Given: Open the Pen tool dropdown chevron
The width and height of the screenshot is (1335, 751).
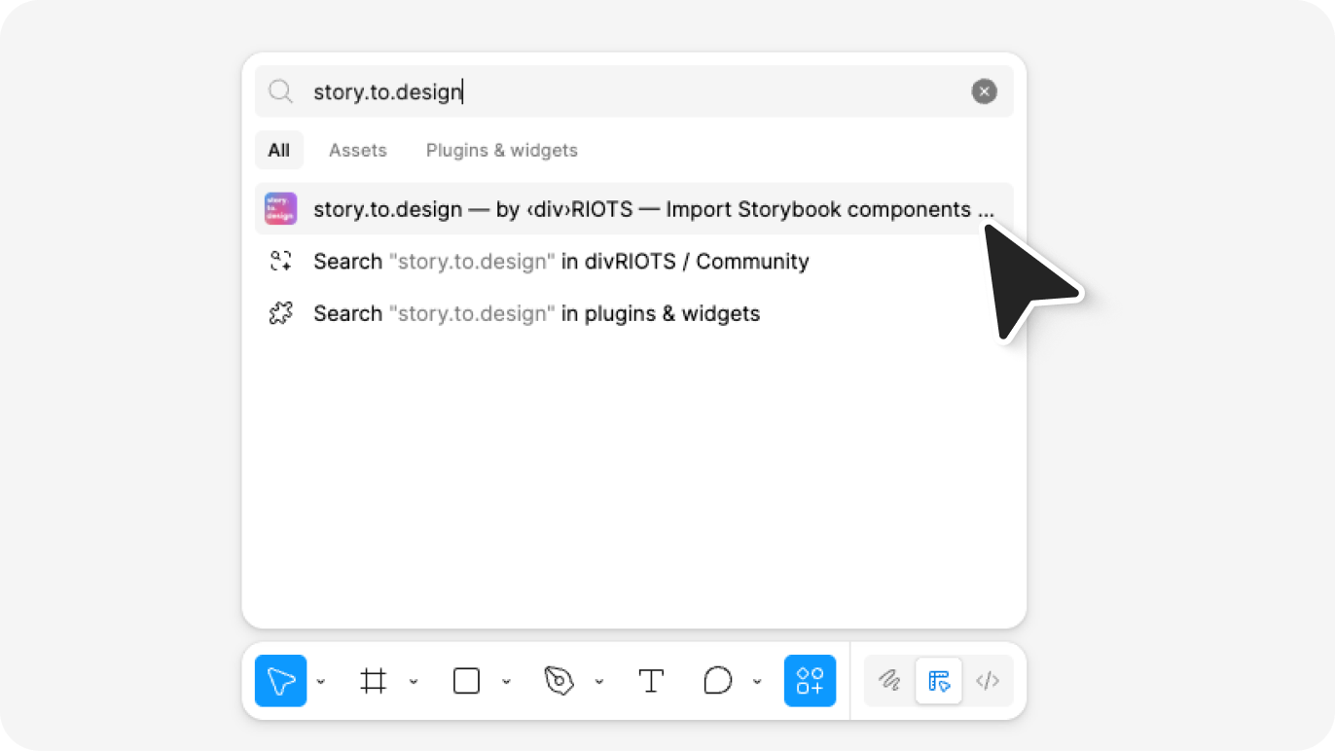Looking at the screenshot, I should [x=599, y=682].
